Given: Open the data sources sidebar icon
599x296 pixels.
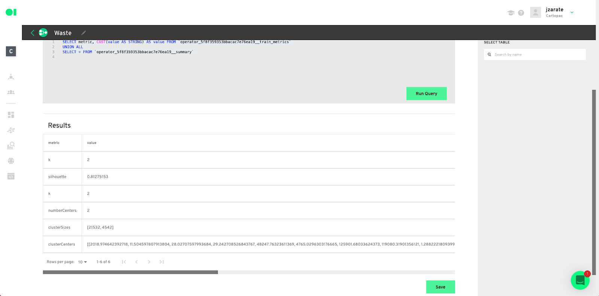Looking at the screenshot, I should click(11, 77).
